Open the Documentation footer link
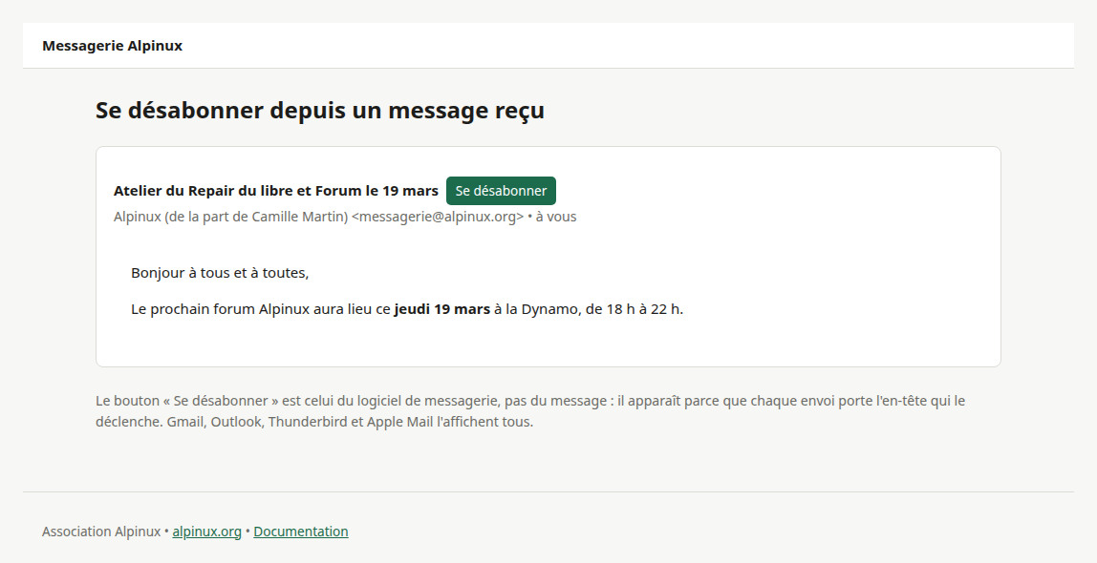This screenshot has height=563, width=1097. coord(301,532)
